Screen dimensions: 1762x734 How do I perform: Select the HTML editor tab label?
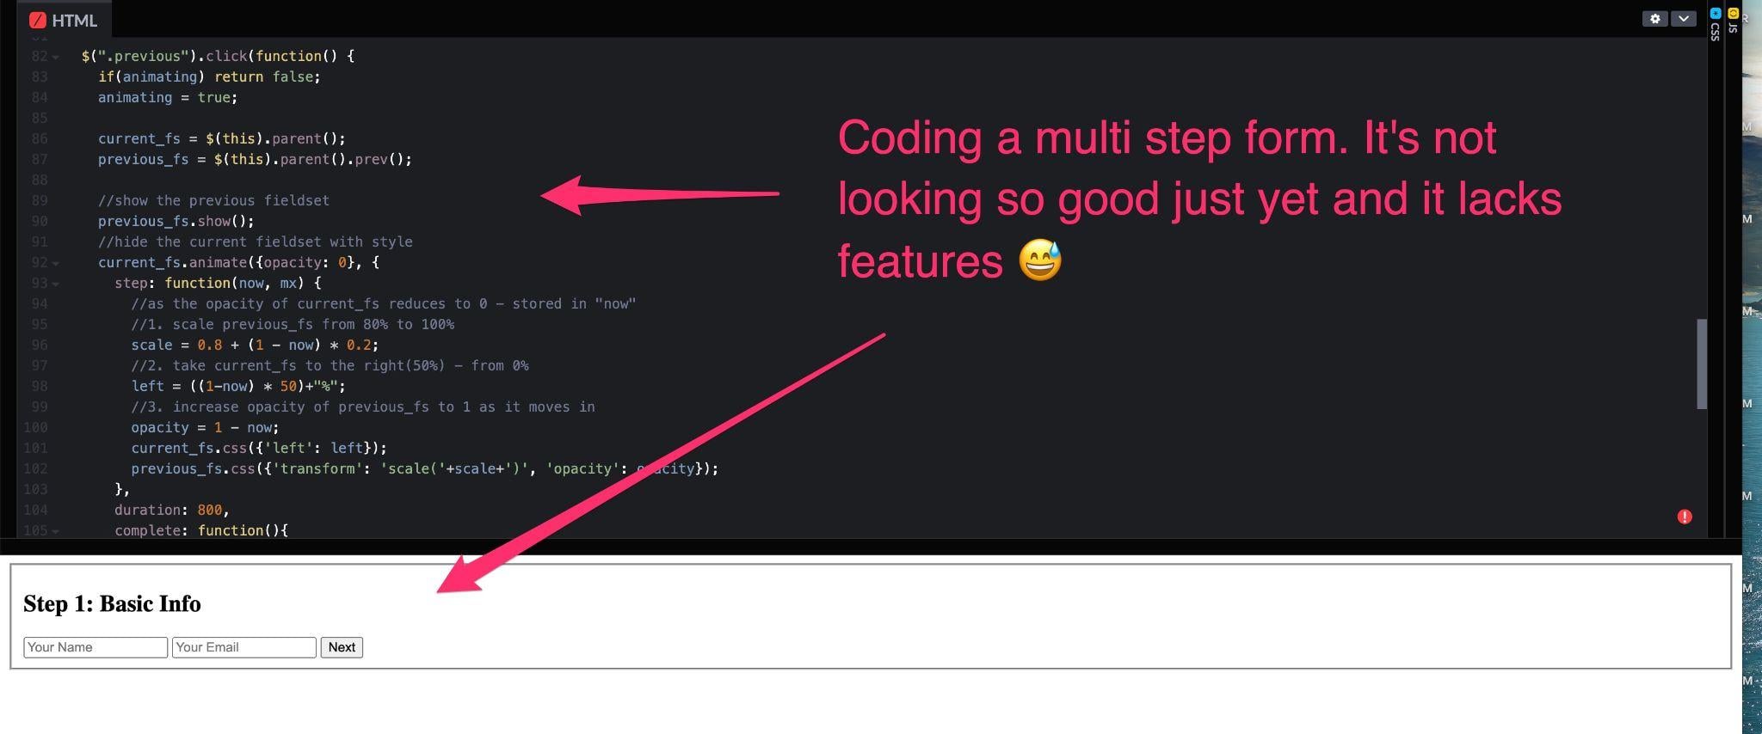point(64,20)
